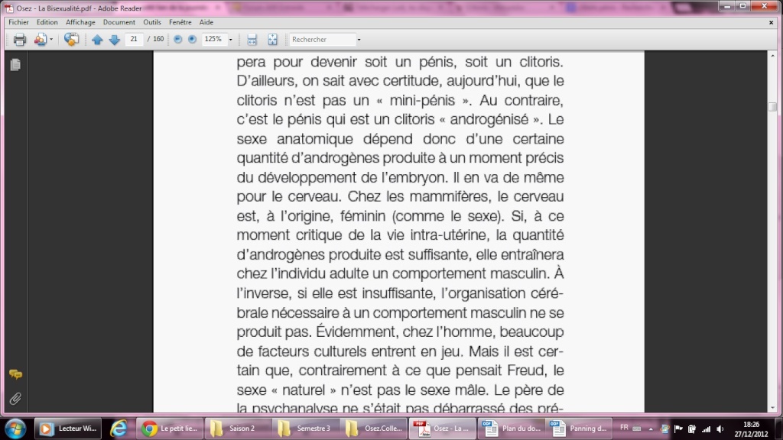Click the FR language indicator
The width and height of the screenshot is (783, 440).
[x=624, y=428]
